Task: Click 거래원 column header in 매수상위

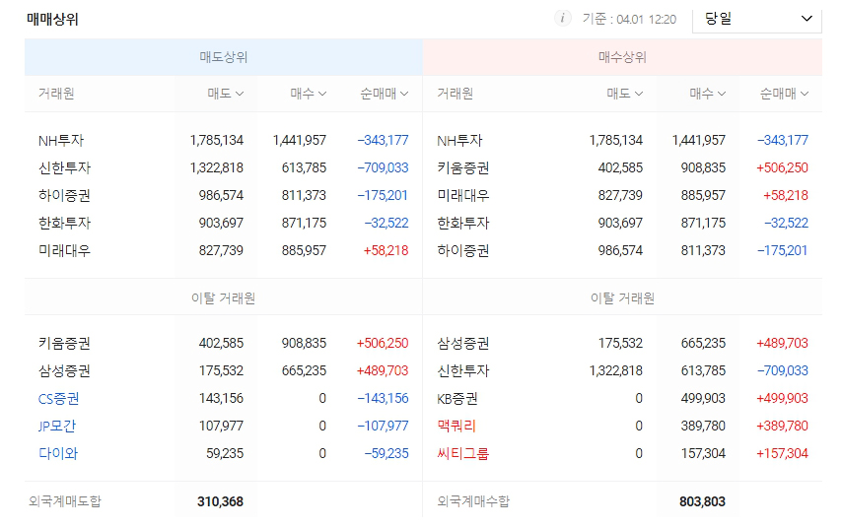Action: [455, 94]
